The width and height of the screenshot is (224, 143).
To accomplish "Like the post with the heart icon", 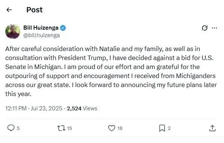I will pyautogui.click(x=112, y=128).
